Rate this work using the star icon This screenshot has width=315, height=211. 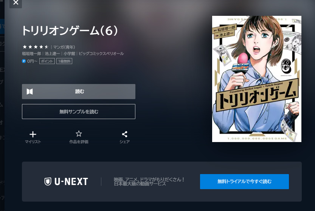tap(79, 134)
